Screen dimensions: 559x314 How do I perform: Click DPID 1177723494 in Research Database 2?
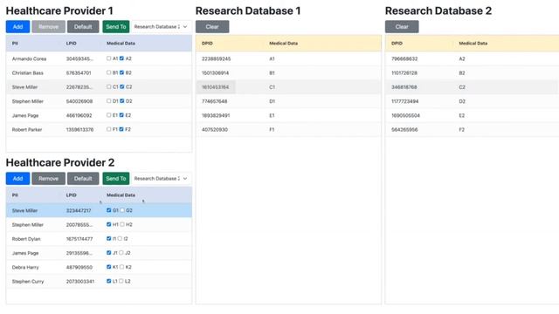coord(405,101)
